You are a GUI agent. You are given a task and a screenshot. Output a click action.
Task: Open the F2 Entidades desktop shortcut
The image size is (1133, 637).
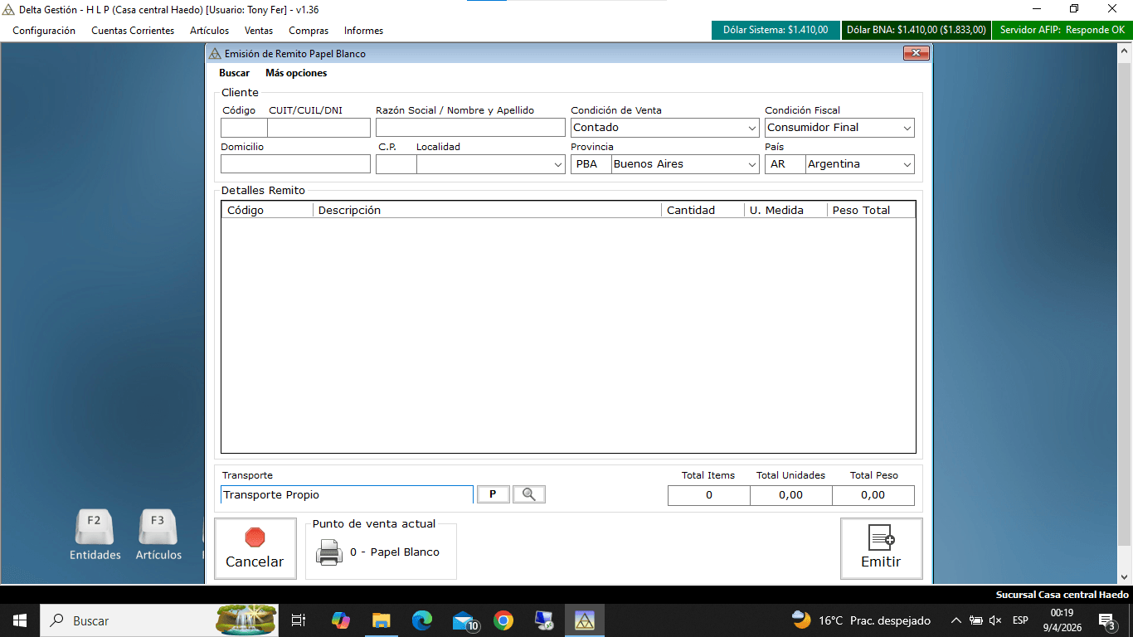(x=95, y=535)
